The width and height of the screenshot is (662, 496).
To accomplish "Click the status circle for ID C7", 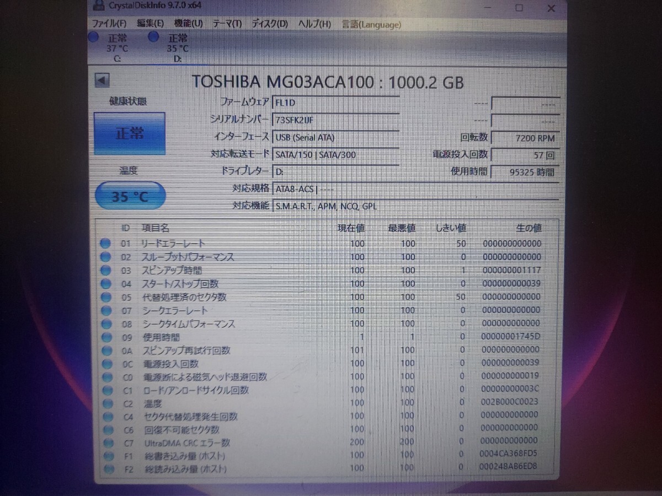I will [108, 443].
